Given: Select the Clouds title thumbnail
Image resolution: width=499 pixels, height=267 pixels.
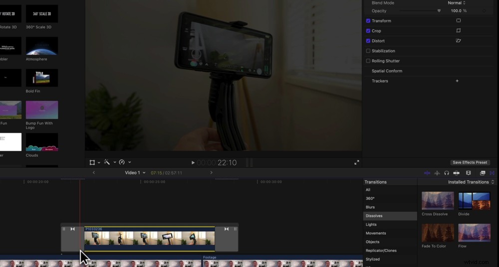Looking at the screenshot, I should coord(42,142).
